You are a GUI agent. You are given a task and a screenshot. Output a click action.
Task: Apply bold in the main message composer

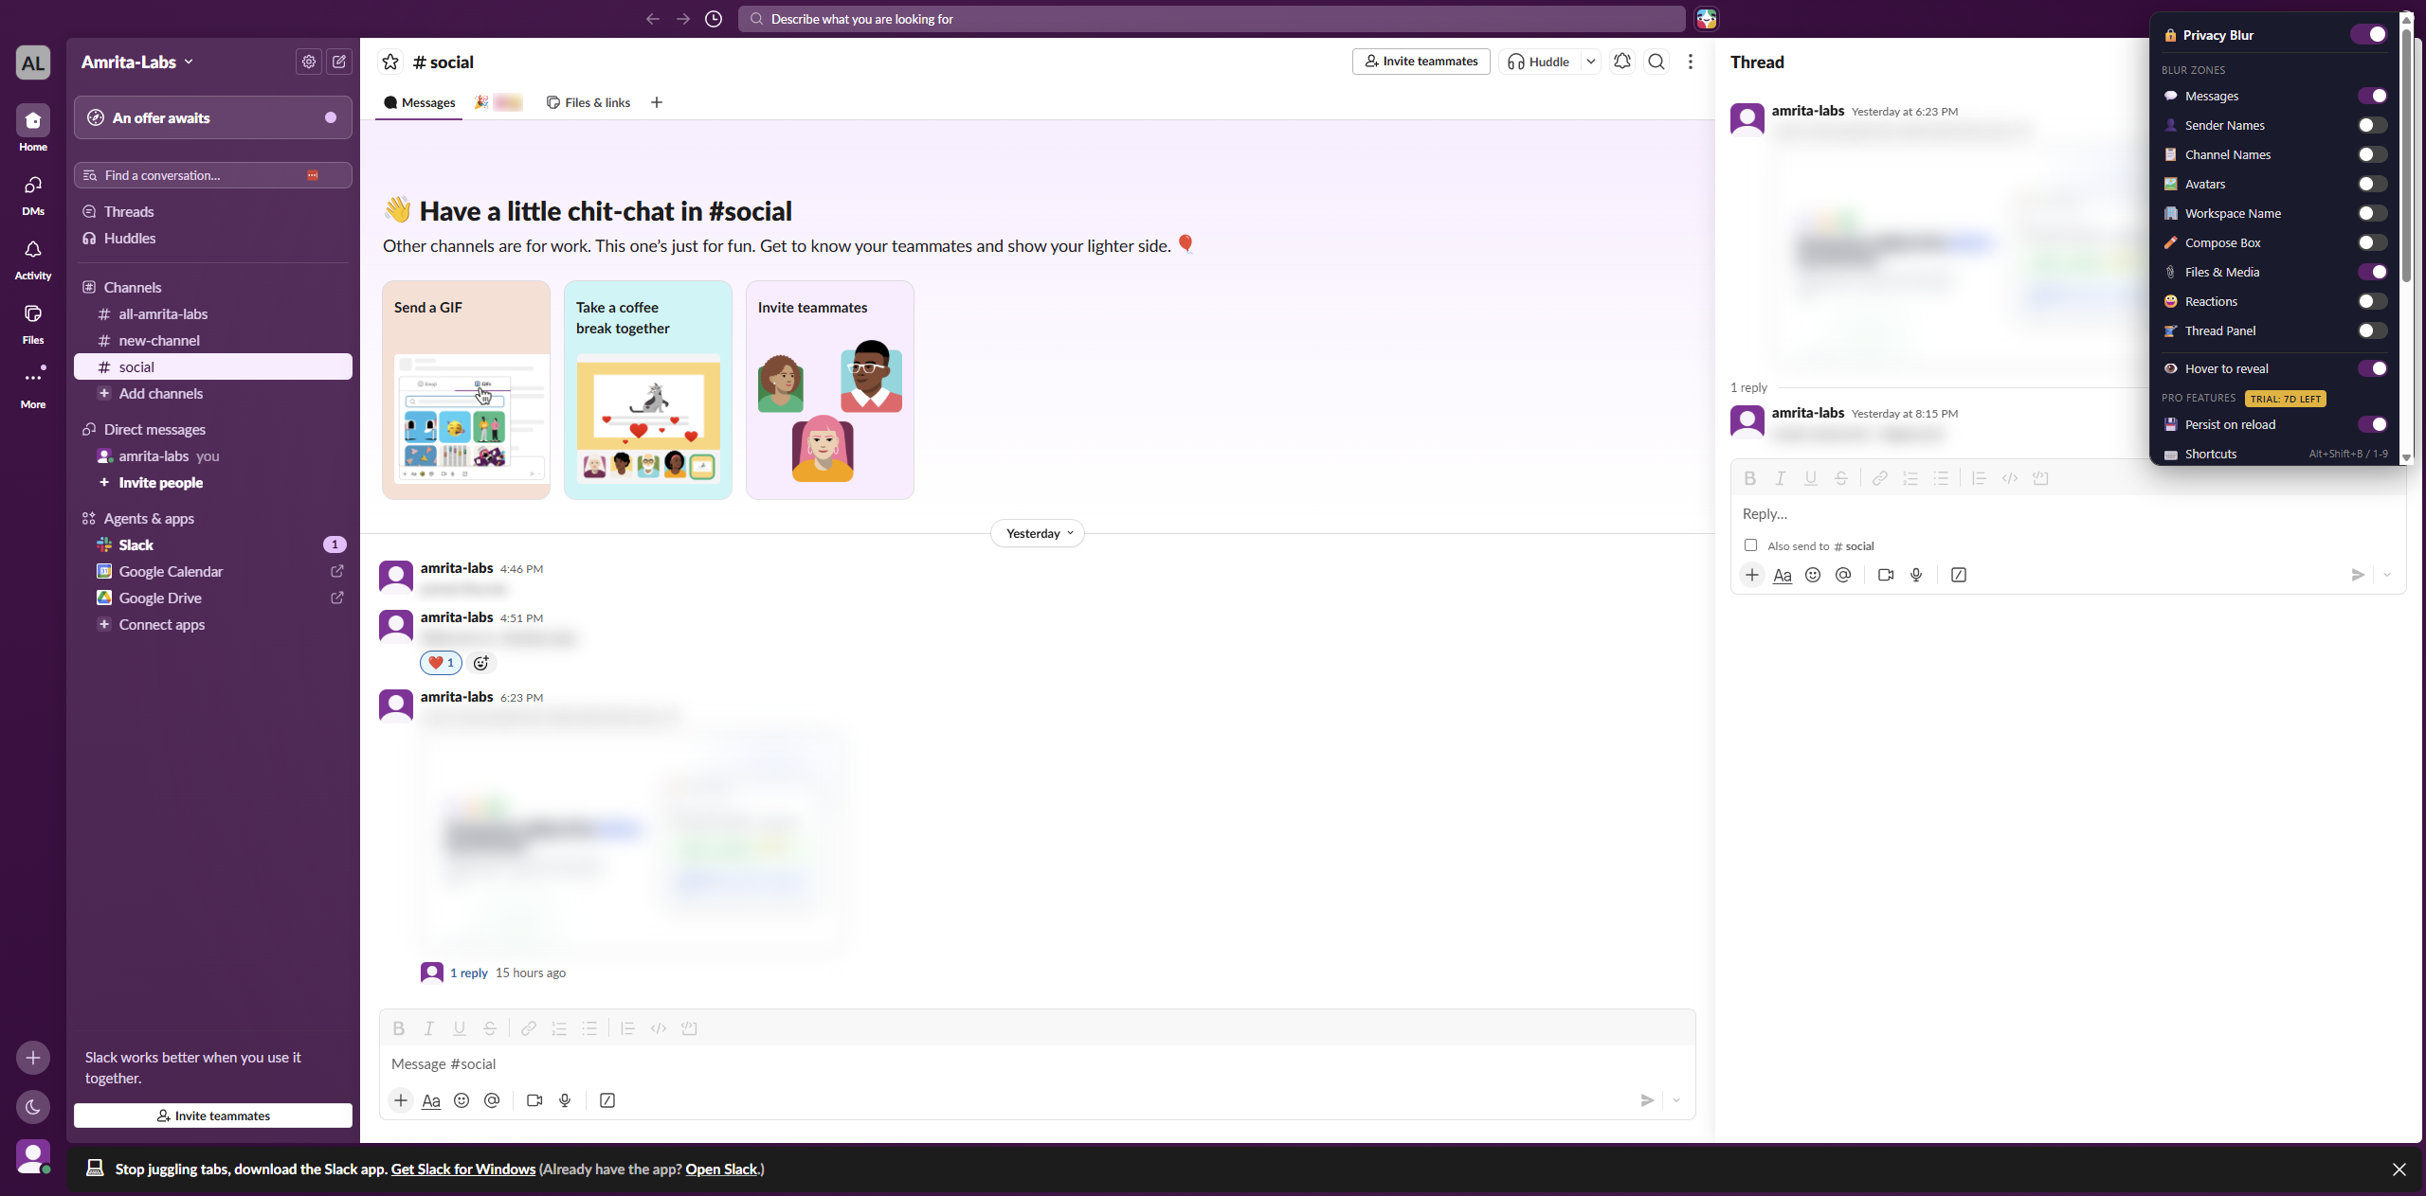tap(399, 1028)
